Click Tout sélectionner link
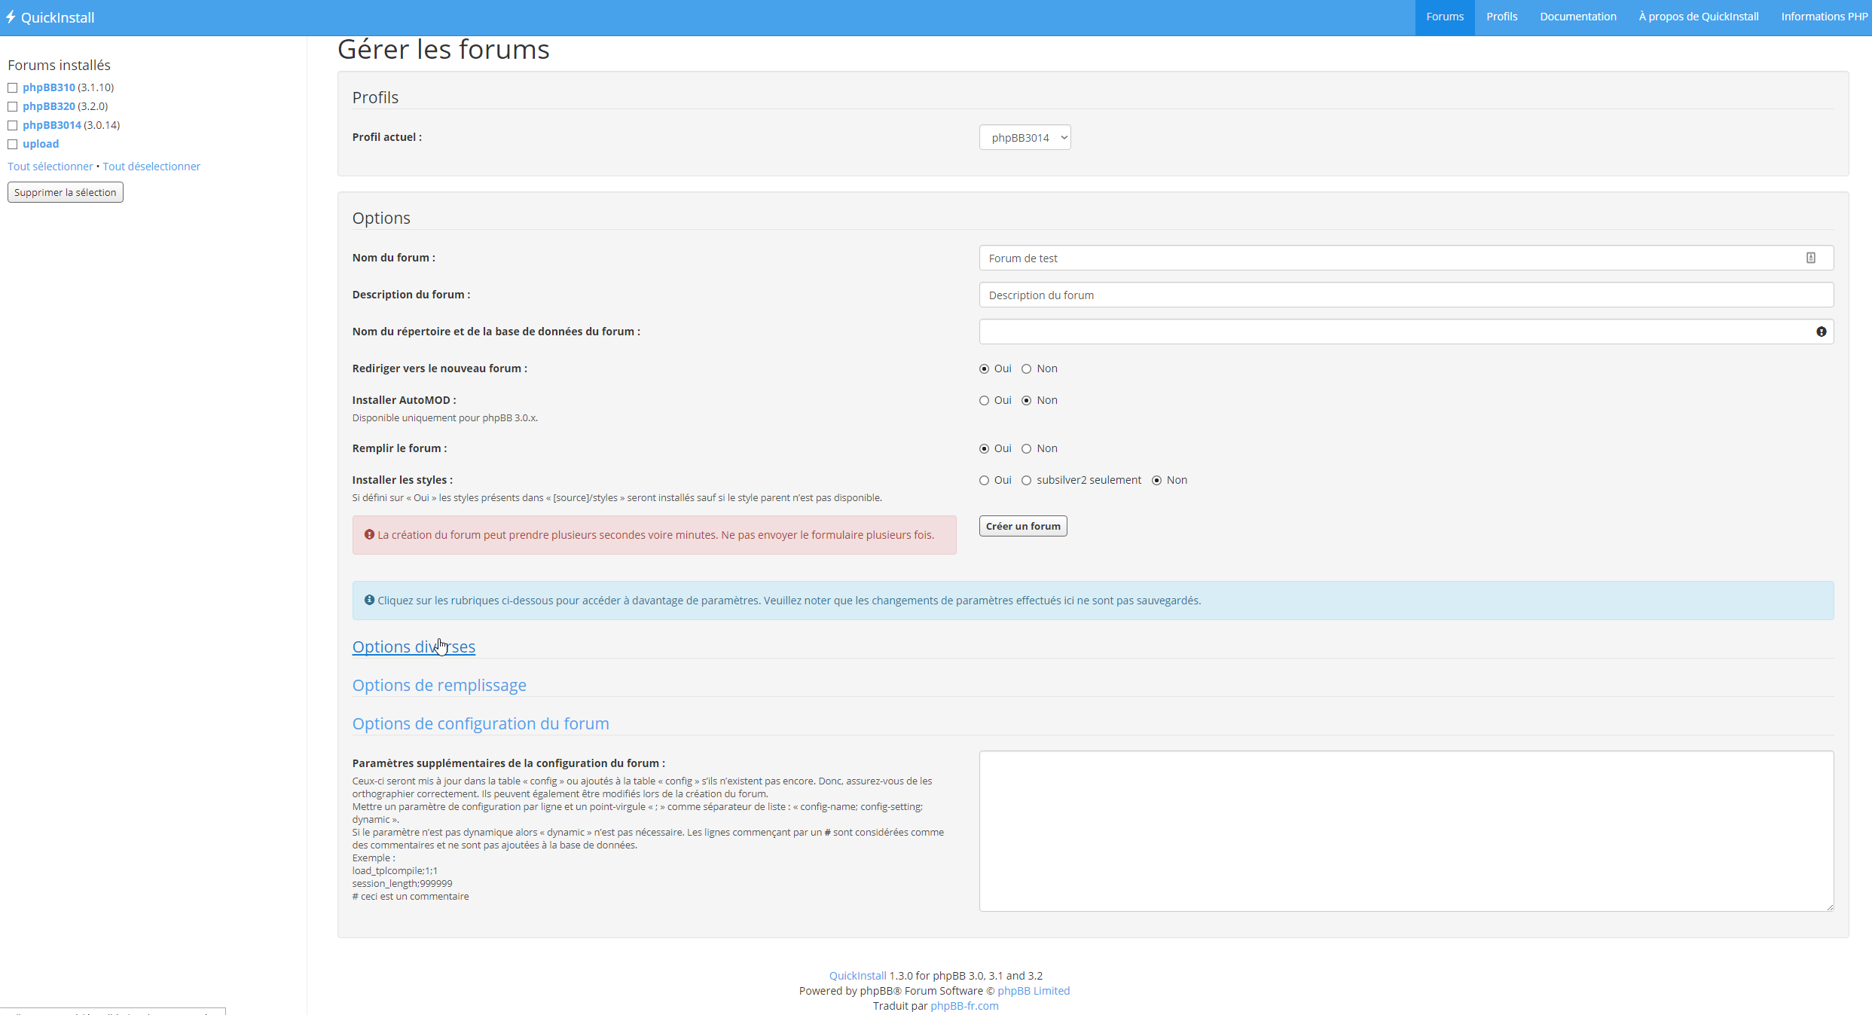Viewport: 1872px width, 1015px height. click(50, 167)
